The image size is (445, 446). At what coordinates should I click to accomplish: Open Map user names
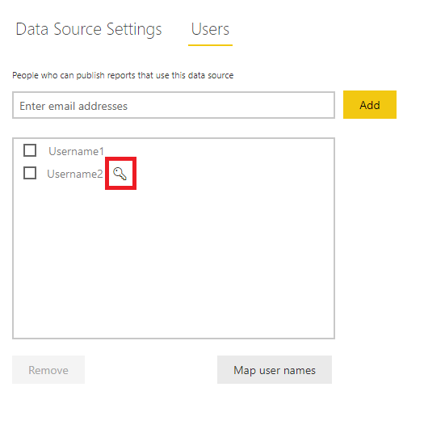click(x=275, y=370)
